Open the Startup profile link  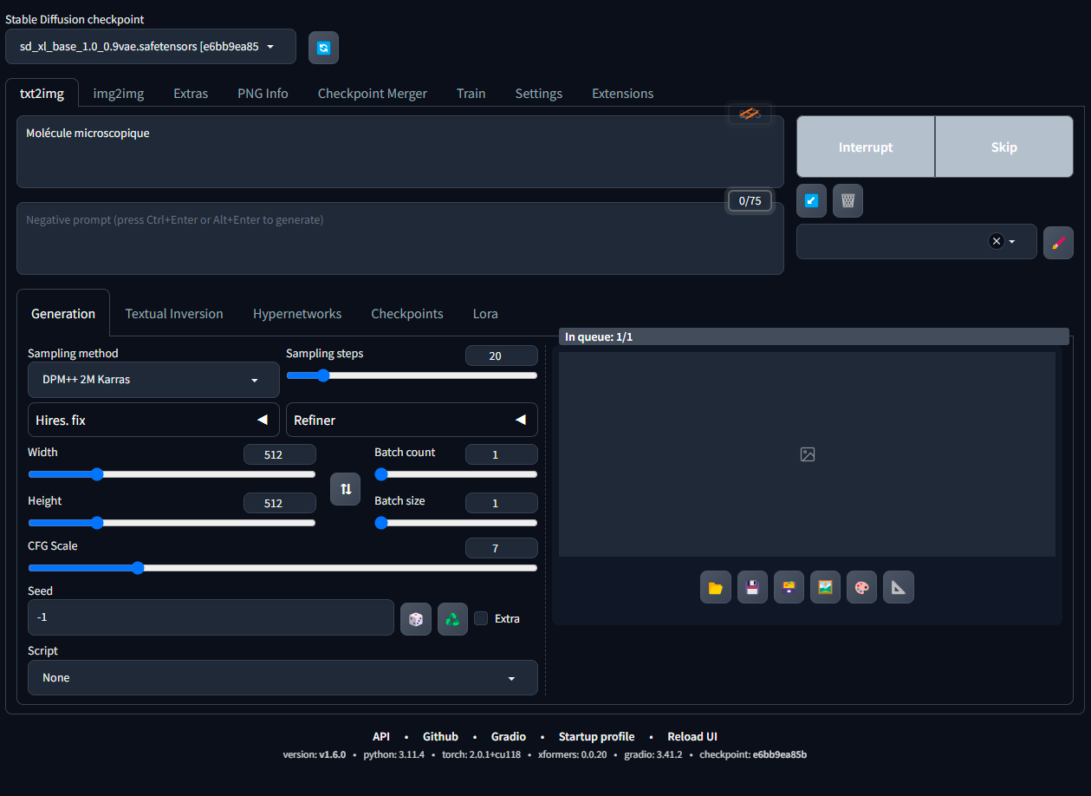(596, 736)
